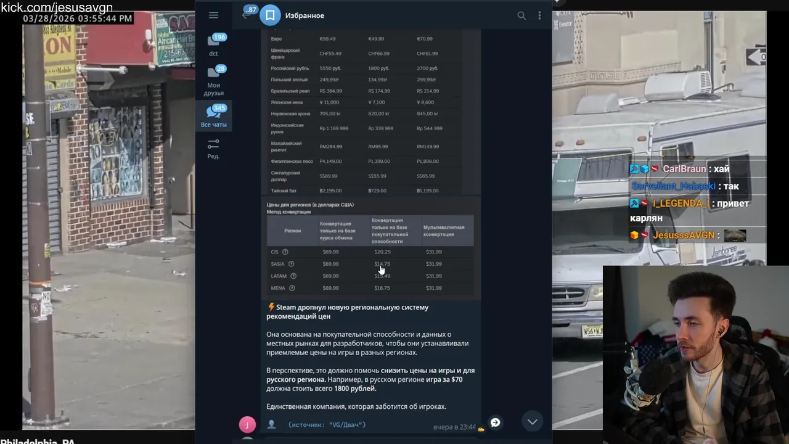Select the Все чаты folder
This screenshot has height=444, width=789.
(213, 116)
